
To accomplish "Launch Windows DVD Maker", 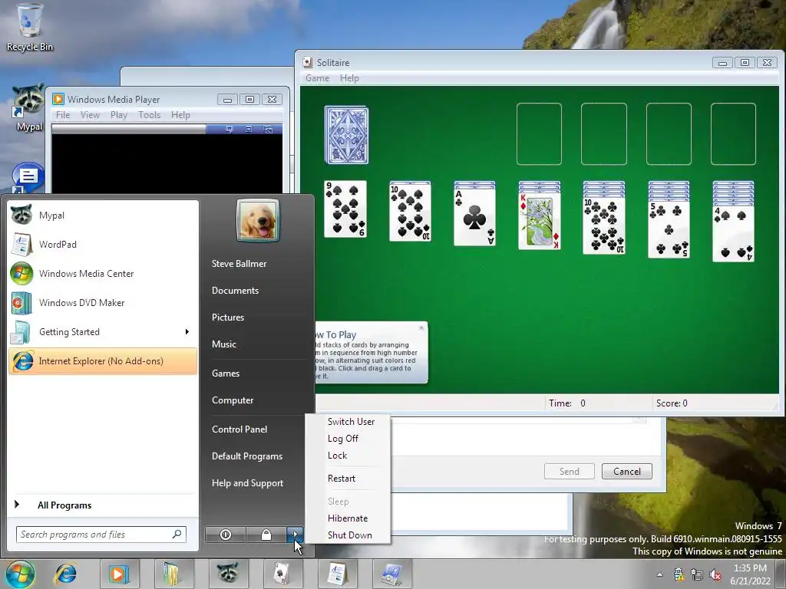I will click(103, 302).
